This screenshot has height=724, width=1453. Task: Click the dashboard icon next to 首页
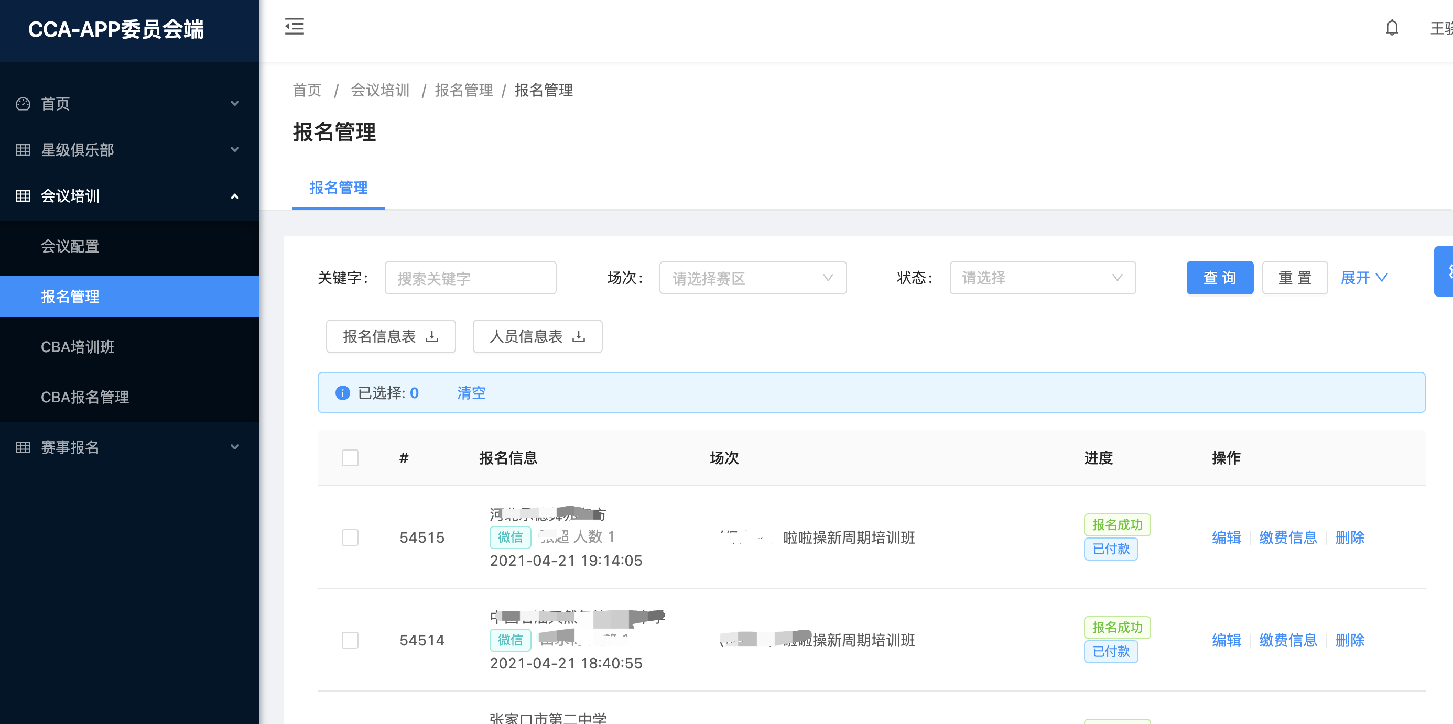(23, 104)
